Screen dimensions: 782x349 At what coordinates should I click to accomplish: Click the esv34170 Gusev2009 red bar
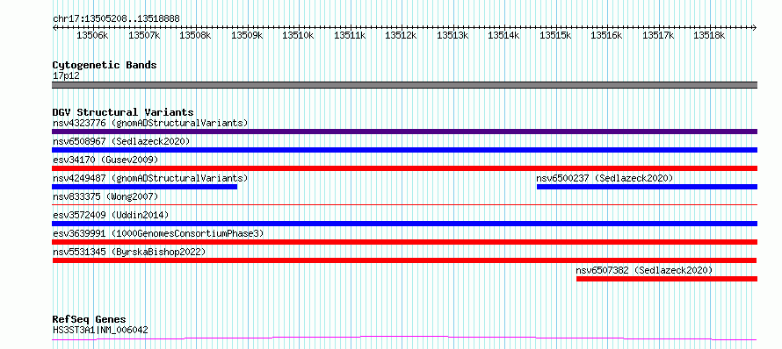pos(404,168)
